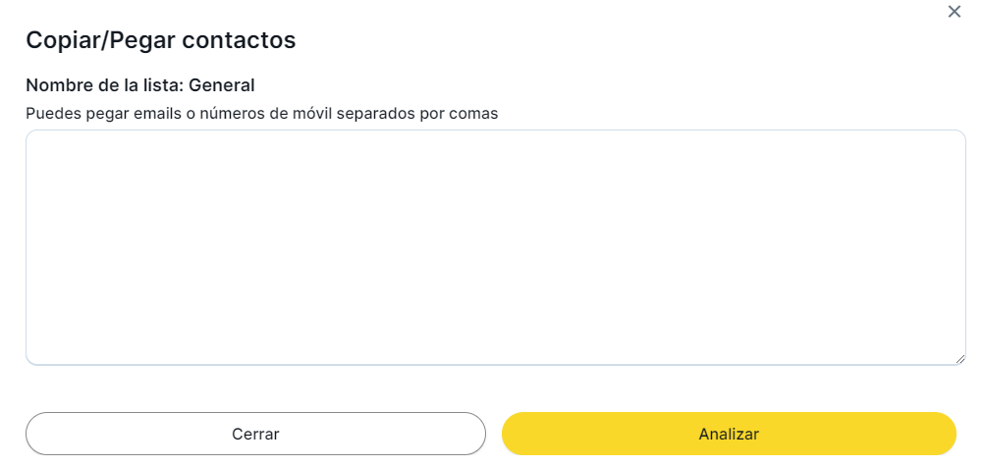This screenshot has height=466, width=983.
Task: Click the X icon in the top-right corner
Action: point(954,12)
